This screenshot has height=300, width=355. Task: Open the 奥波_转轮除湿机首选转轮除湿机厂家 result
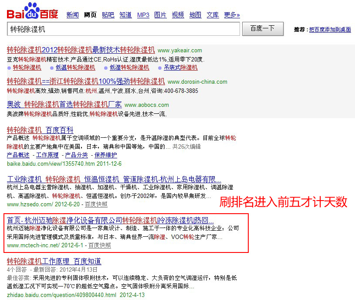[x=64, y=104]
